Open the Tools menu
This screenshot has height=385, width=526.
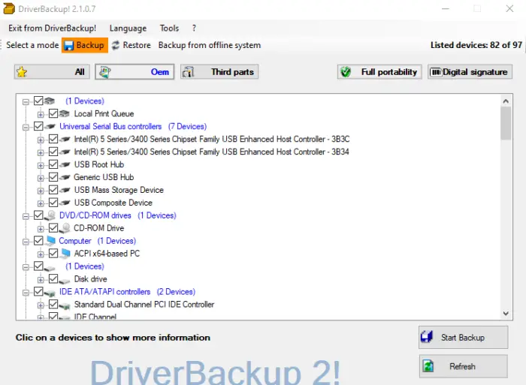point(169,29)
